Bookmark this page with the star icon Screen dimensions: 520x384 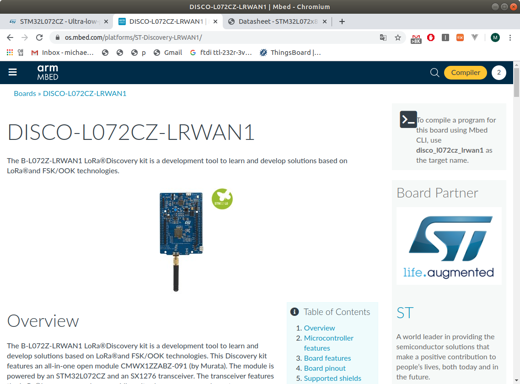tap(398, 37)
